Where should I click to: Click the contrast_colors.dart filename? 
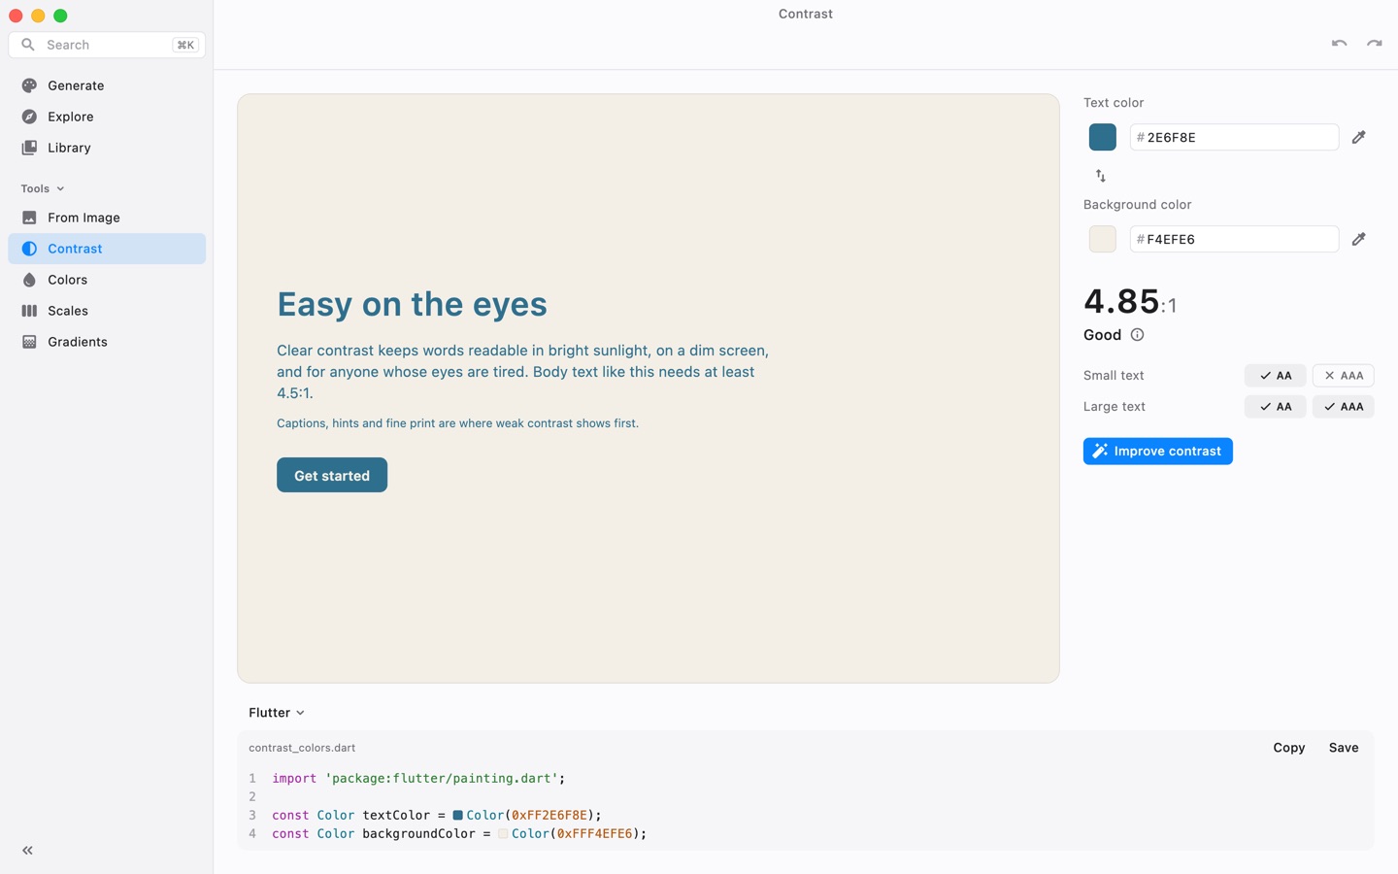pos(302,748)
